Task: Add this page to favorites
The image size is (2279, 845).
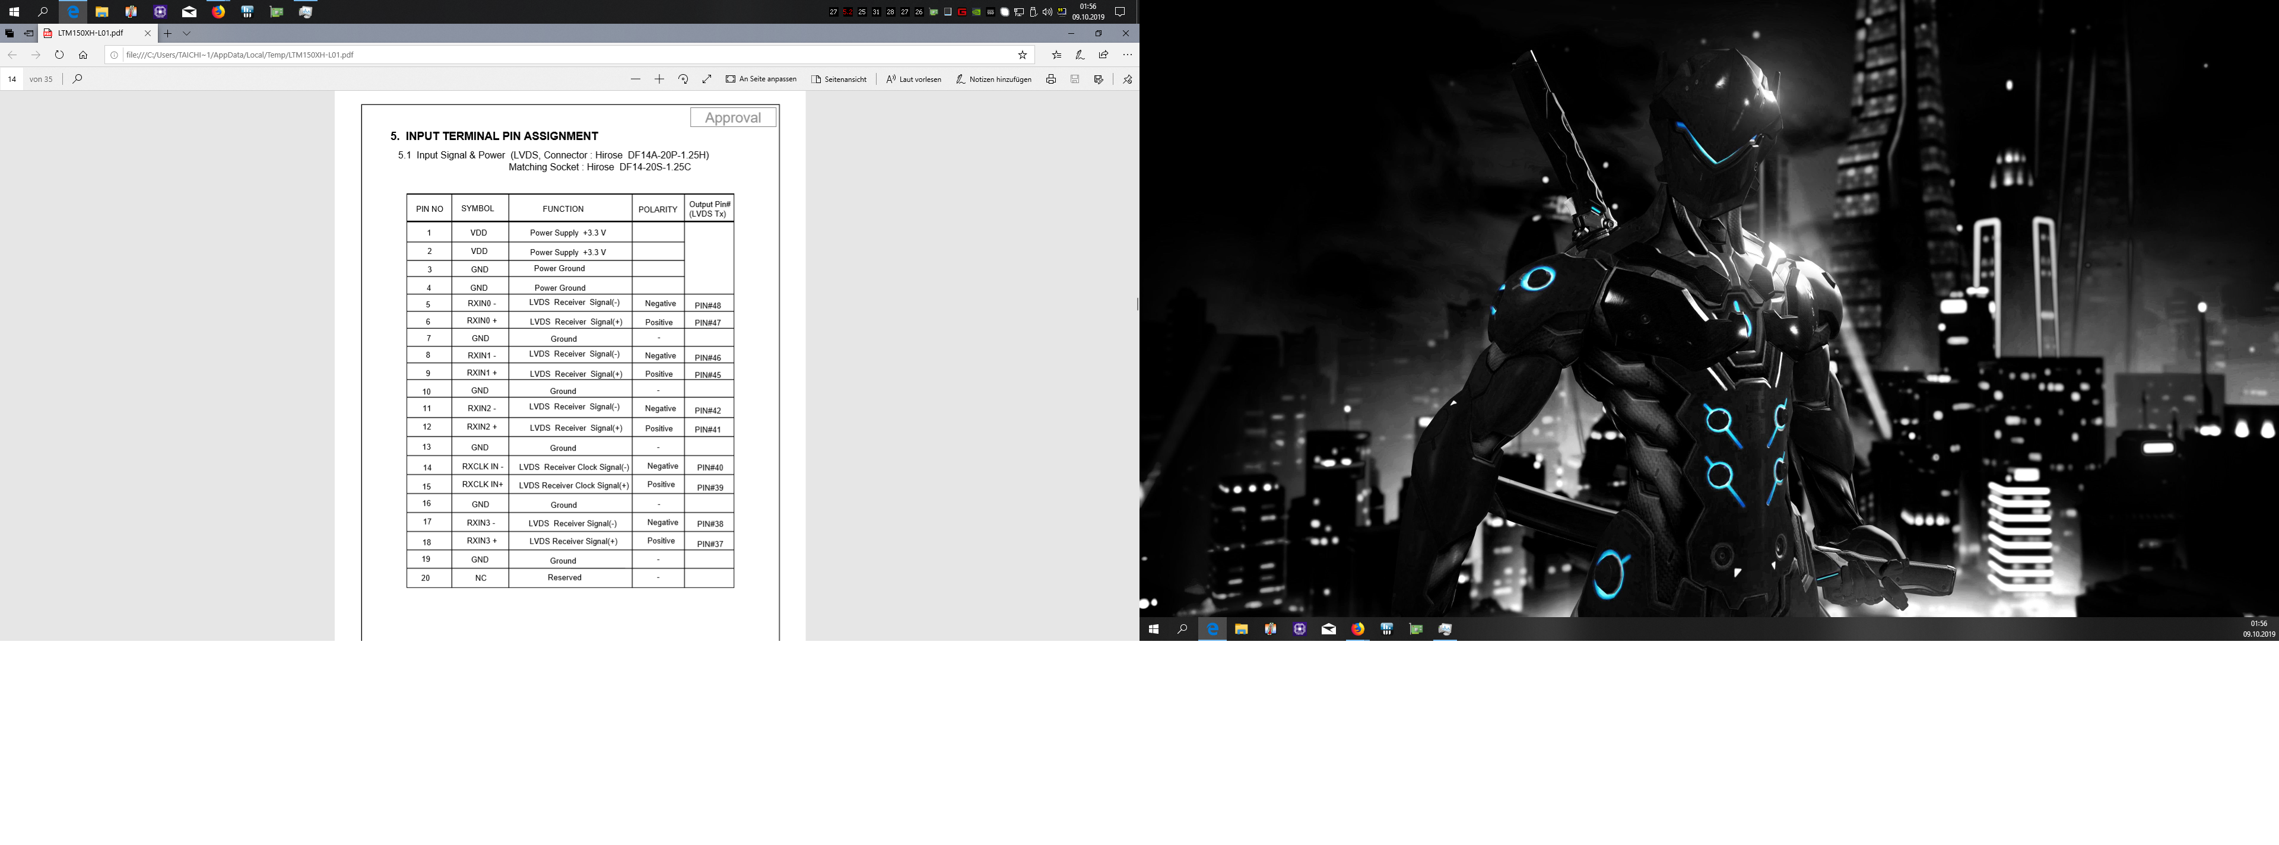Action: pyautogui.click(x=1023, y=55)
